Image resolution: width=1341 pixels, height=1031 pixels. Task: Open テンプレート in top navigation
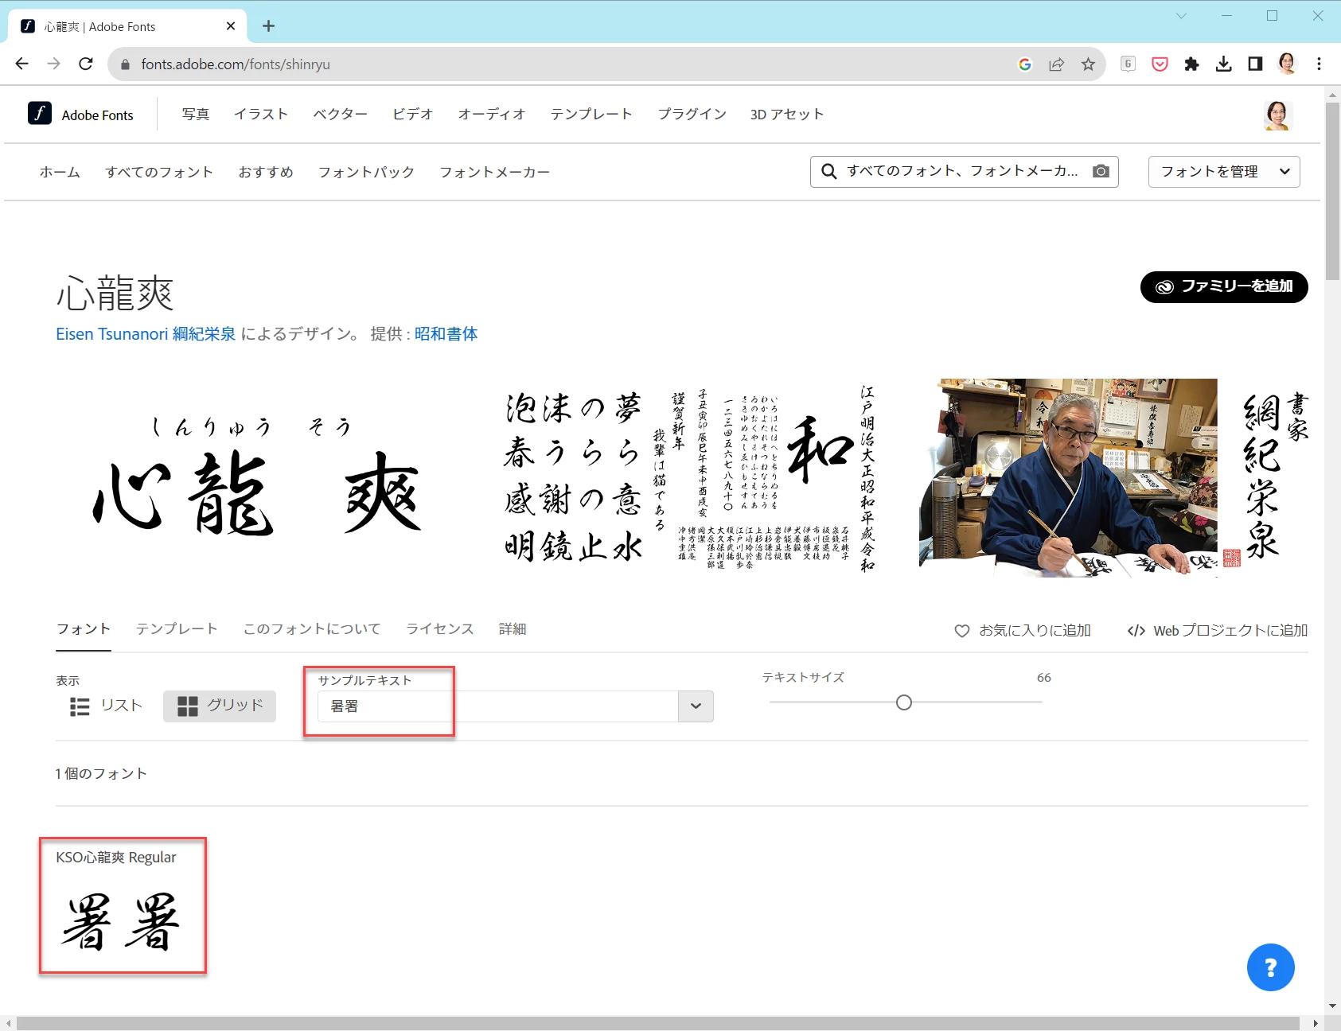pyautogui.click(x=591, y=114)
